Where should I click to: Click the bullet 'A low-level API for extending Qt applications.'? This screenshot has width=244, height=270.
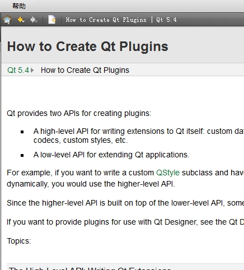point(111,155)
